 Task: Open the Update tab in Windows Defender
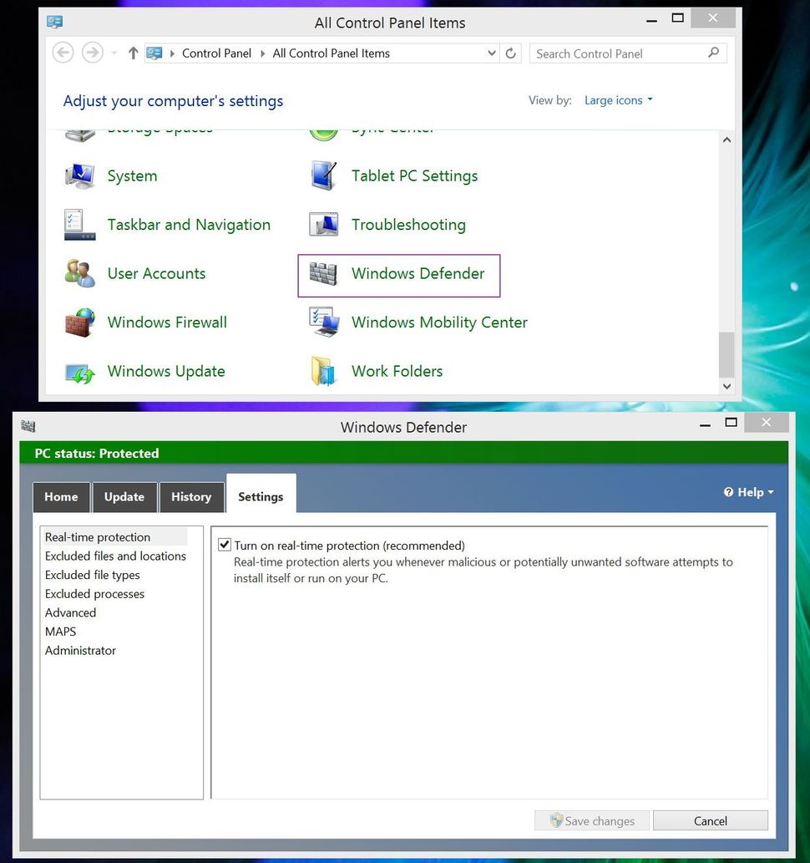tap(124, 496)
